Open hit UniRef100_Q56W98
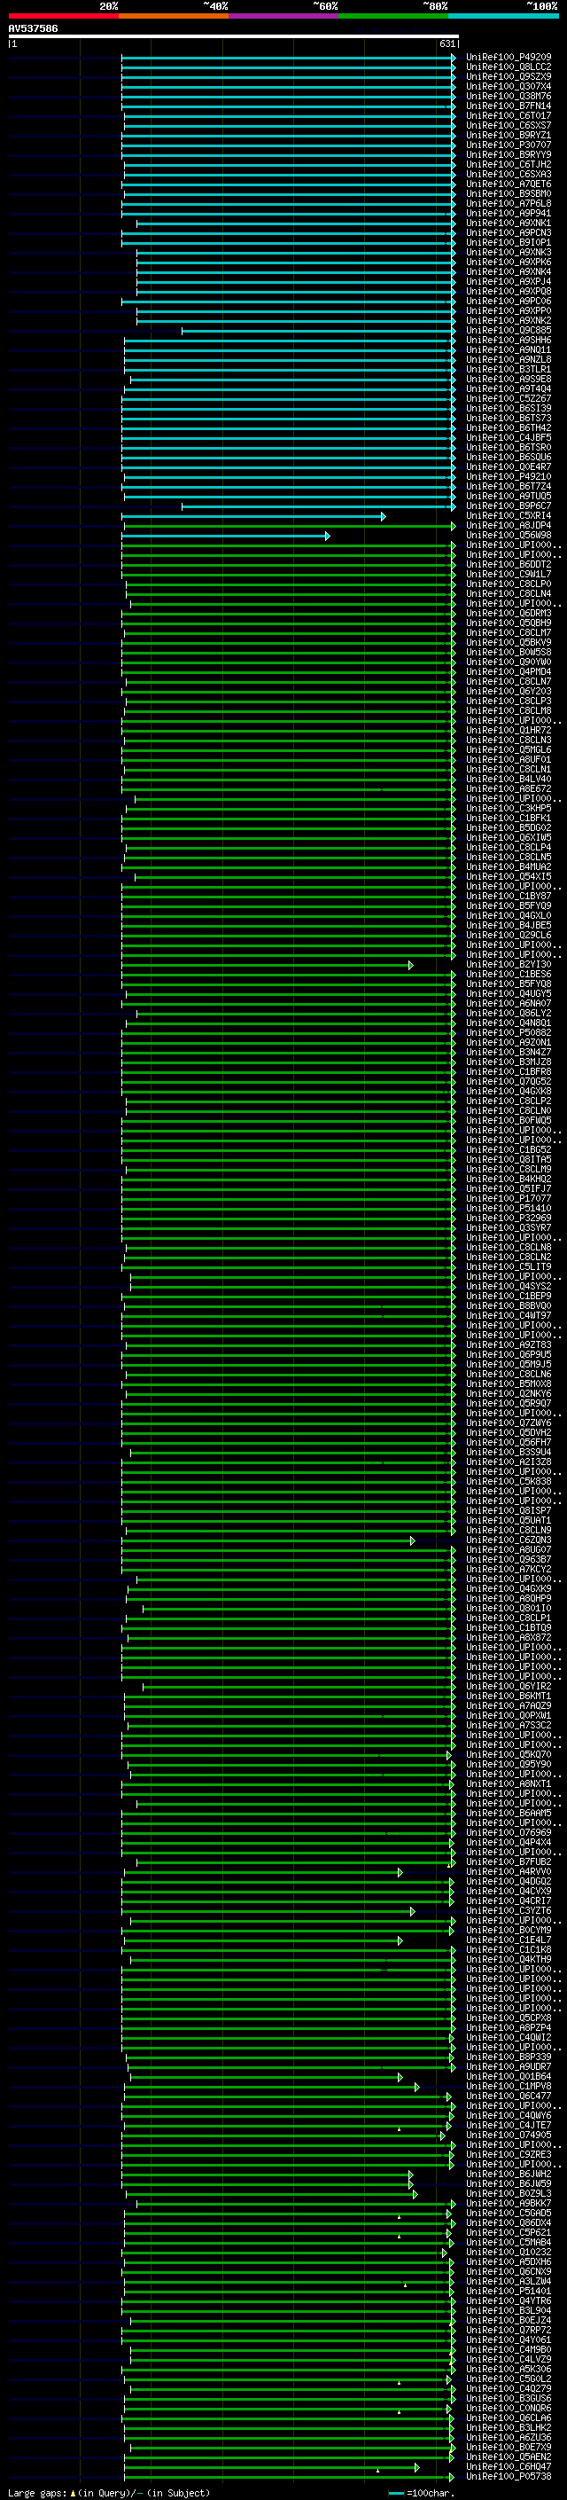This screenshot has width=567, height=2500. click(509, 535)
